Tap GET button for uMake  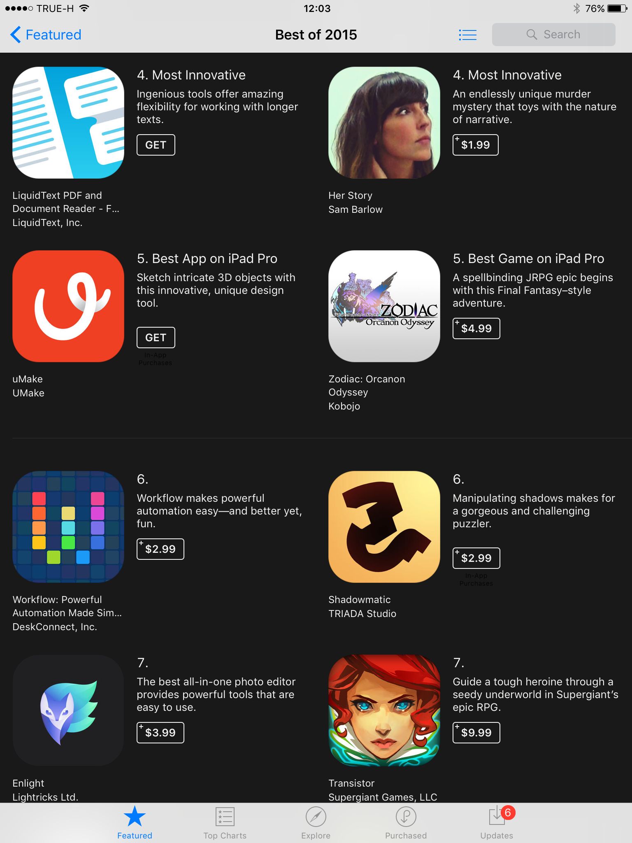pyautogui.click(x=156, y=338)
